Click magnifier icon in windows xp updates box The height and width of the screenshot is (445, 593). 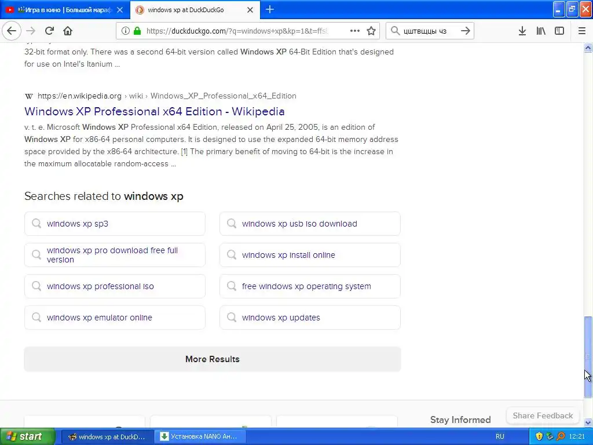point(232,317)
